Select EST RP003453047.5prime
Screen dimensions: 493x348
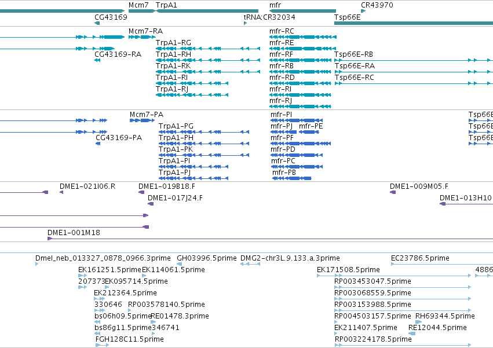pos(403,287)
